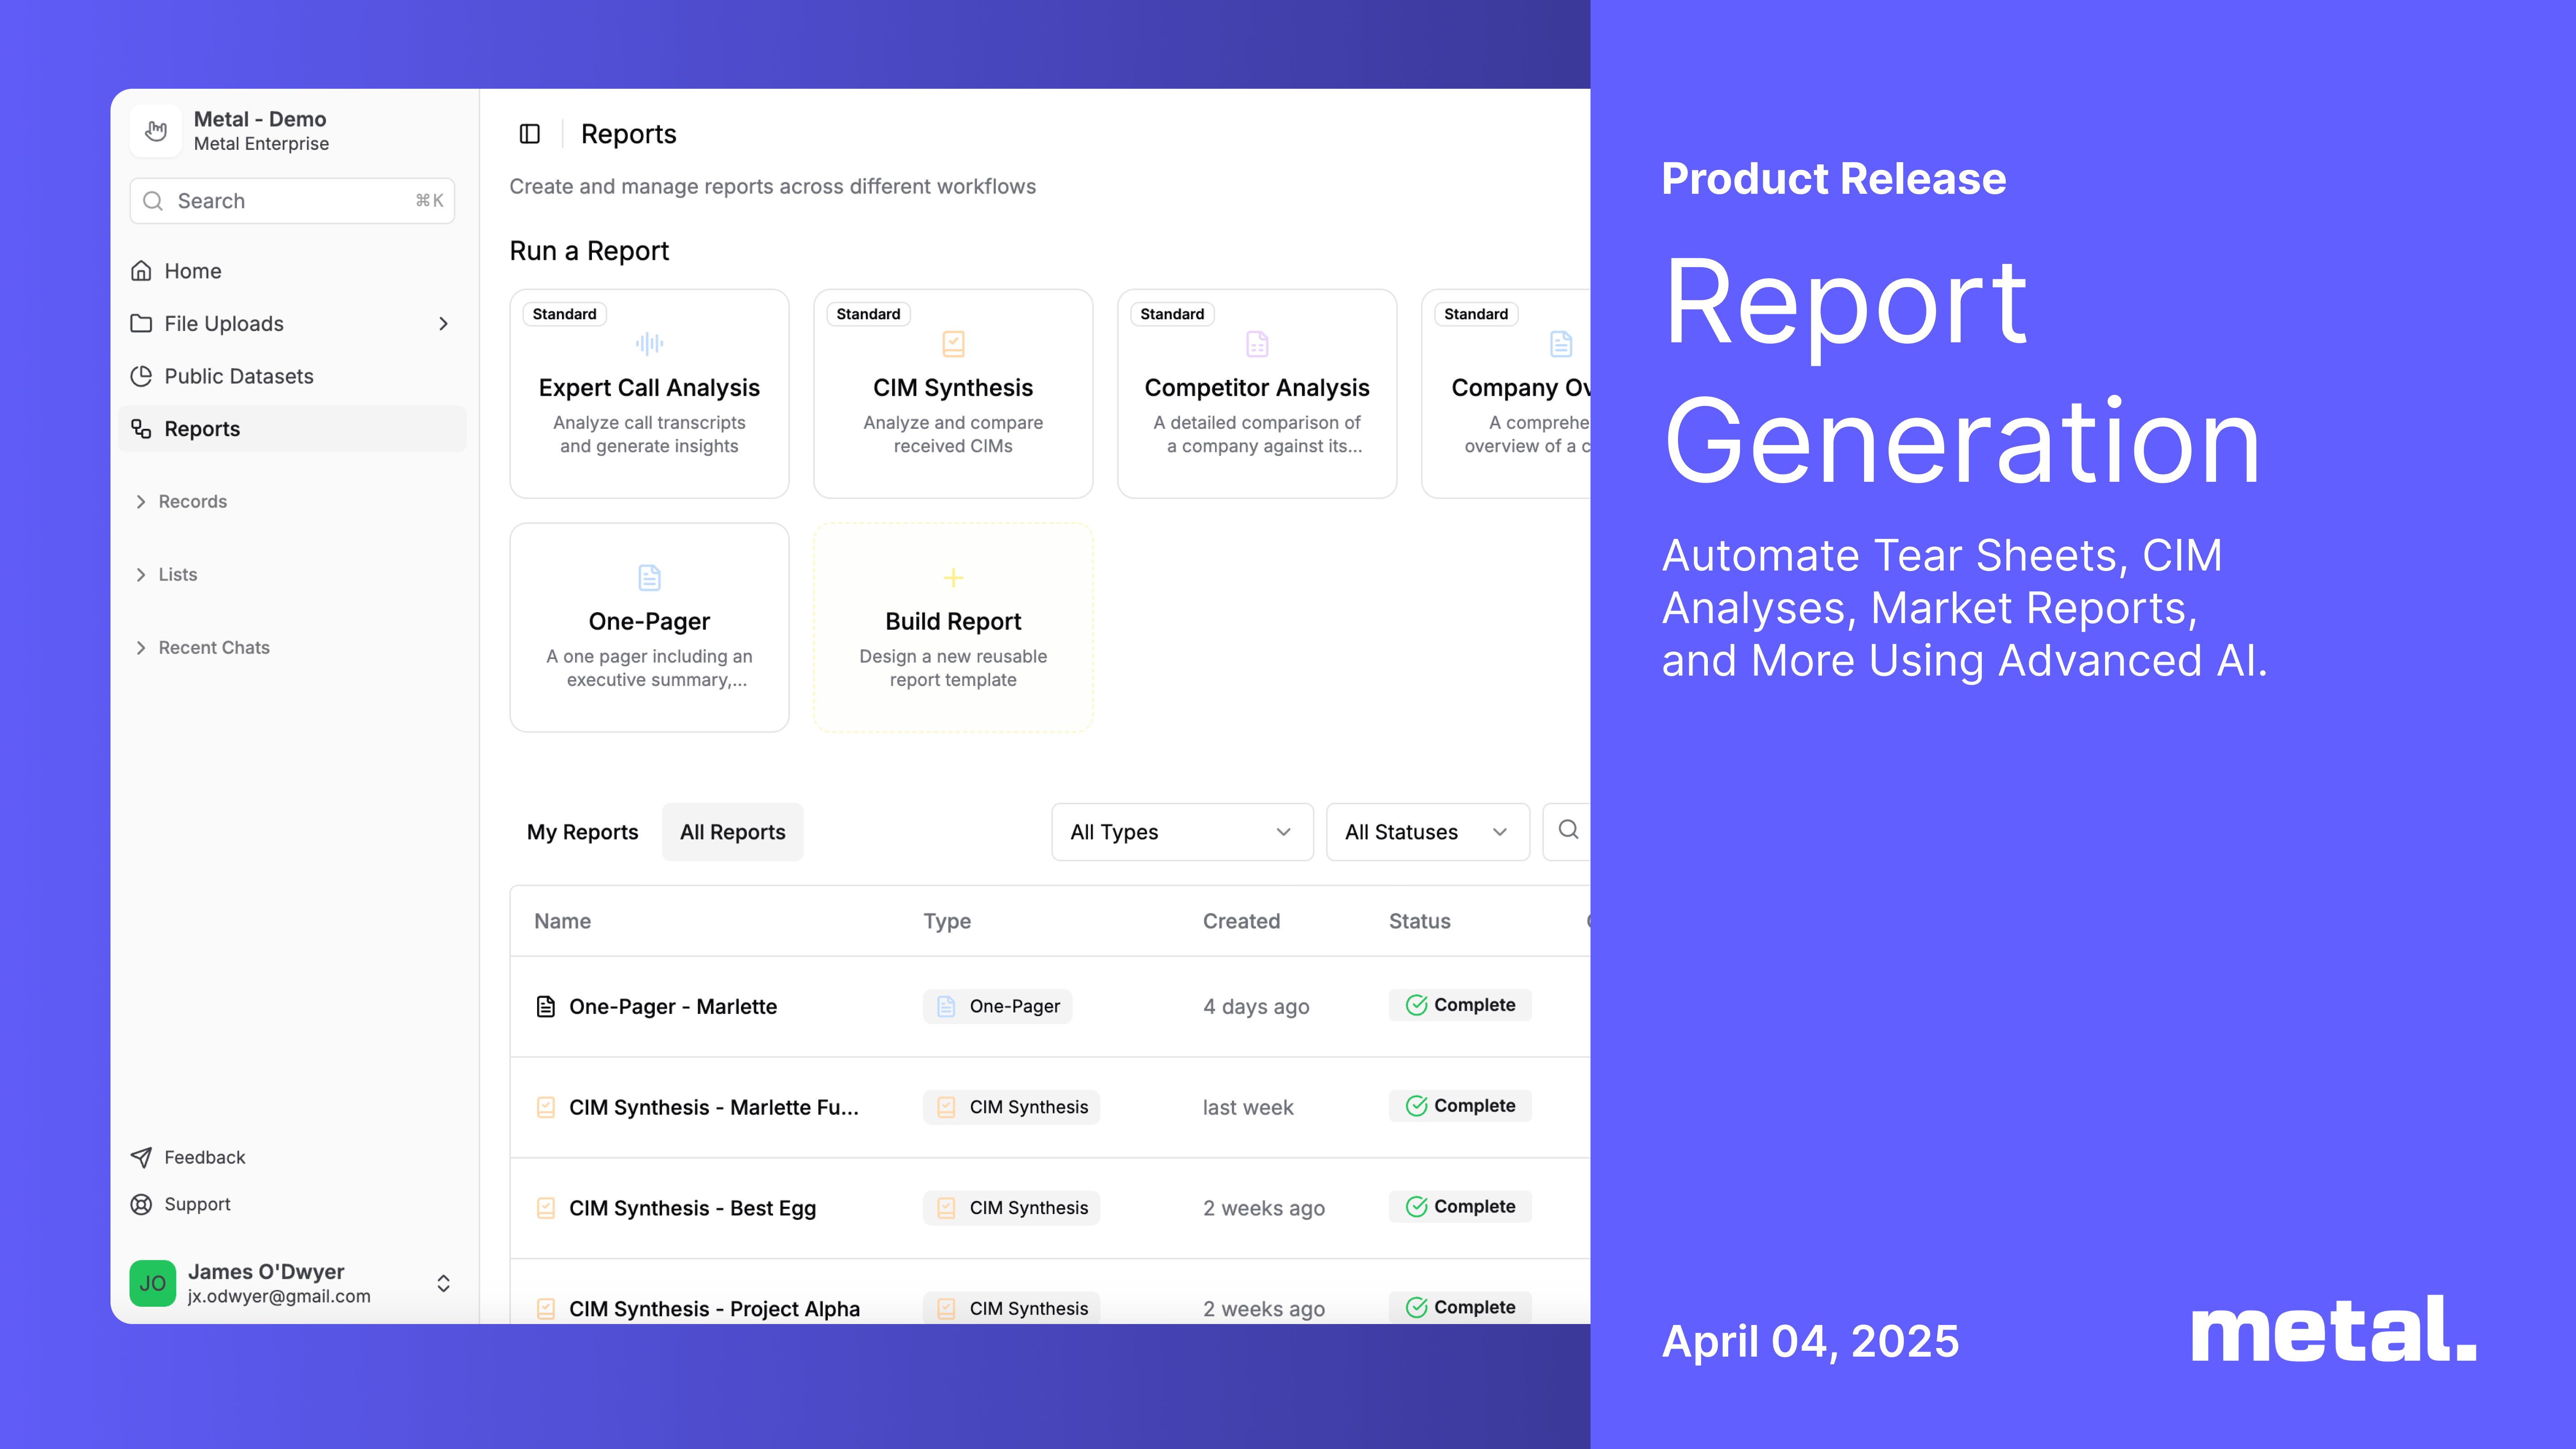Toggle the sidebar panel icon
The width and height of the screenshot is (2576, 1449).
click(530, 134)
